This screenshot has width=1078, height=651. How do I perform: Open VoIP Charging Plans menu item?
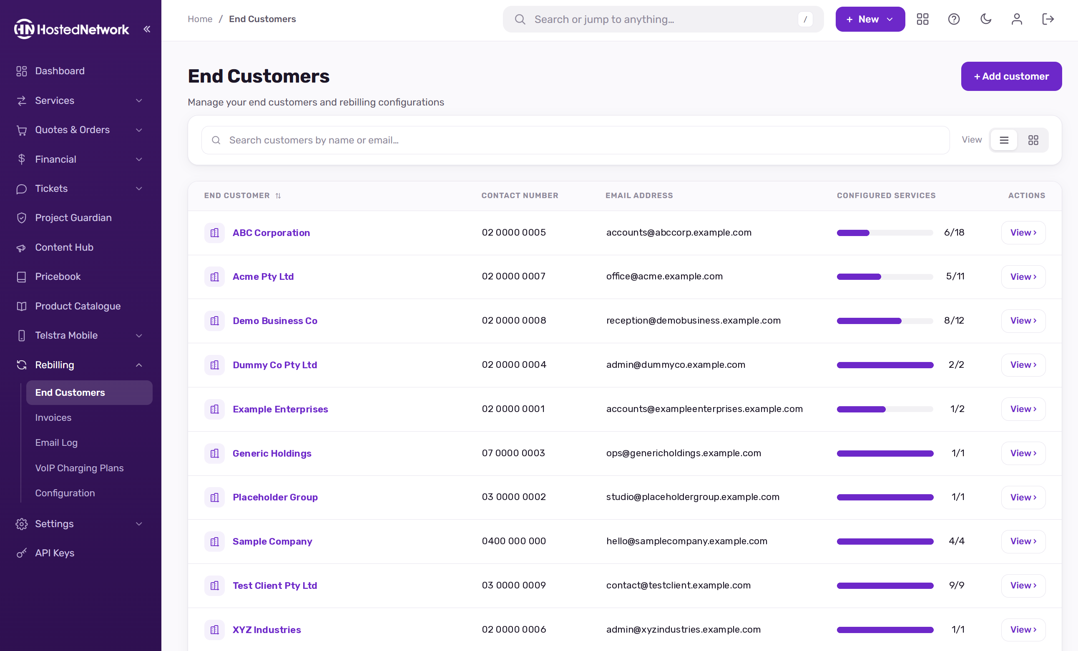[x=79, y=468]
